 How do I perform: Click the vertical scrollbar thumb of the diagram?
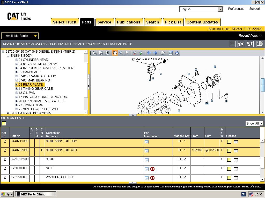pyautogui.click(x=262, y=85)
